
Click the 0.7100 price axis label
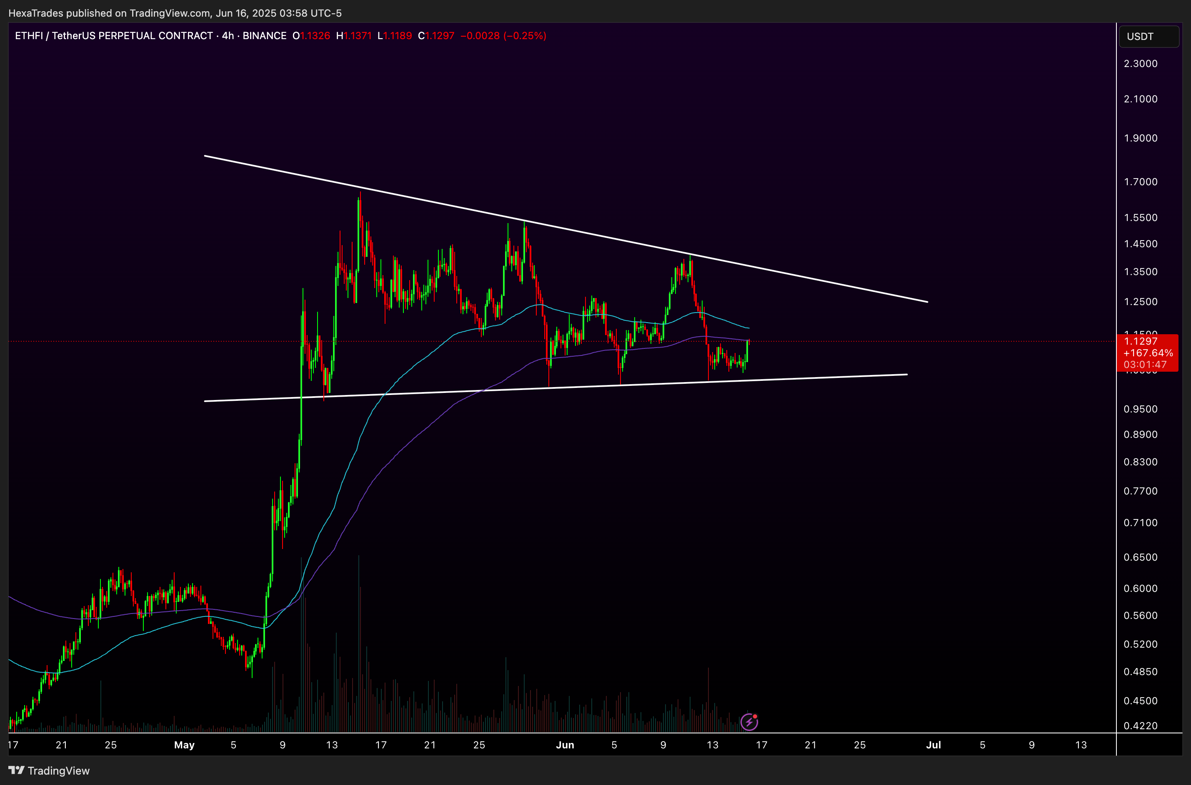pyautogui.click(x=1141, y=523)
